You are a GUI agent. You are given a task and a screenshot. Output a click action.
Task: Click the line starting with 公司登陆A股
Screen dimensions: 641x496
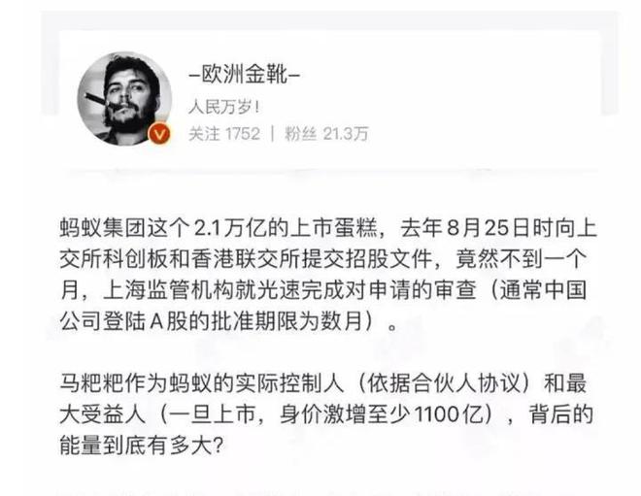pyautogui.click(x=228, y=321)
